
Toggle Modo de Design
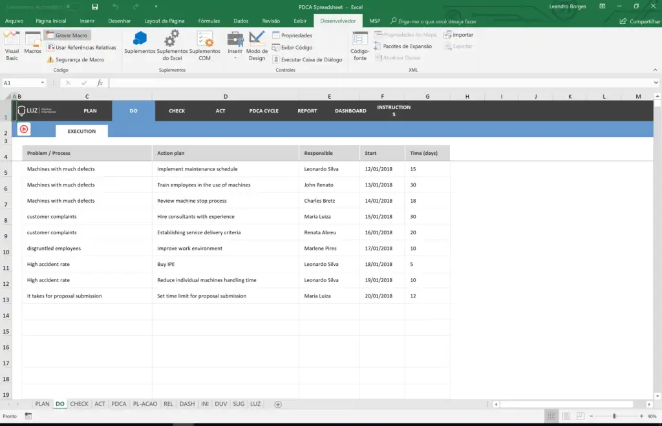(x=257, y=46)
